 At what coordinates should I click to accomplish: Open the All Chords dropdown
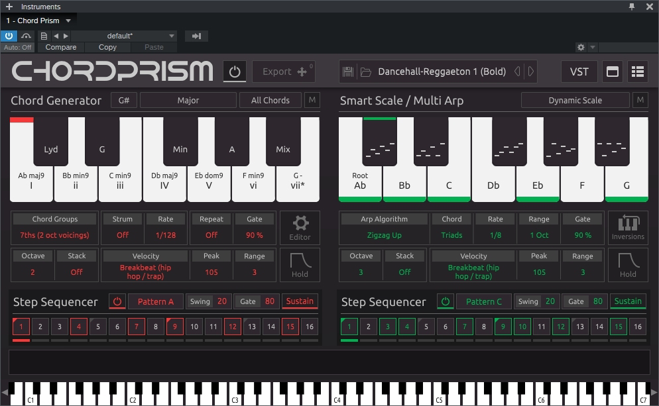coord(270,101)
